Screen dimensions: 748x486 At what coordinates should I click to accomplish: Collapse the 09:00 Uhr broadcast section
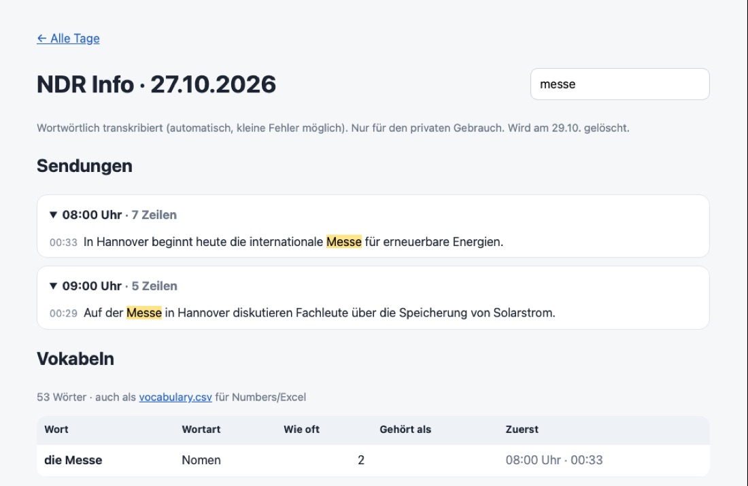(x=113, y=286)
